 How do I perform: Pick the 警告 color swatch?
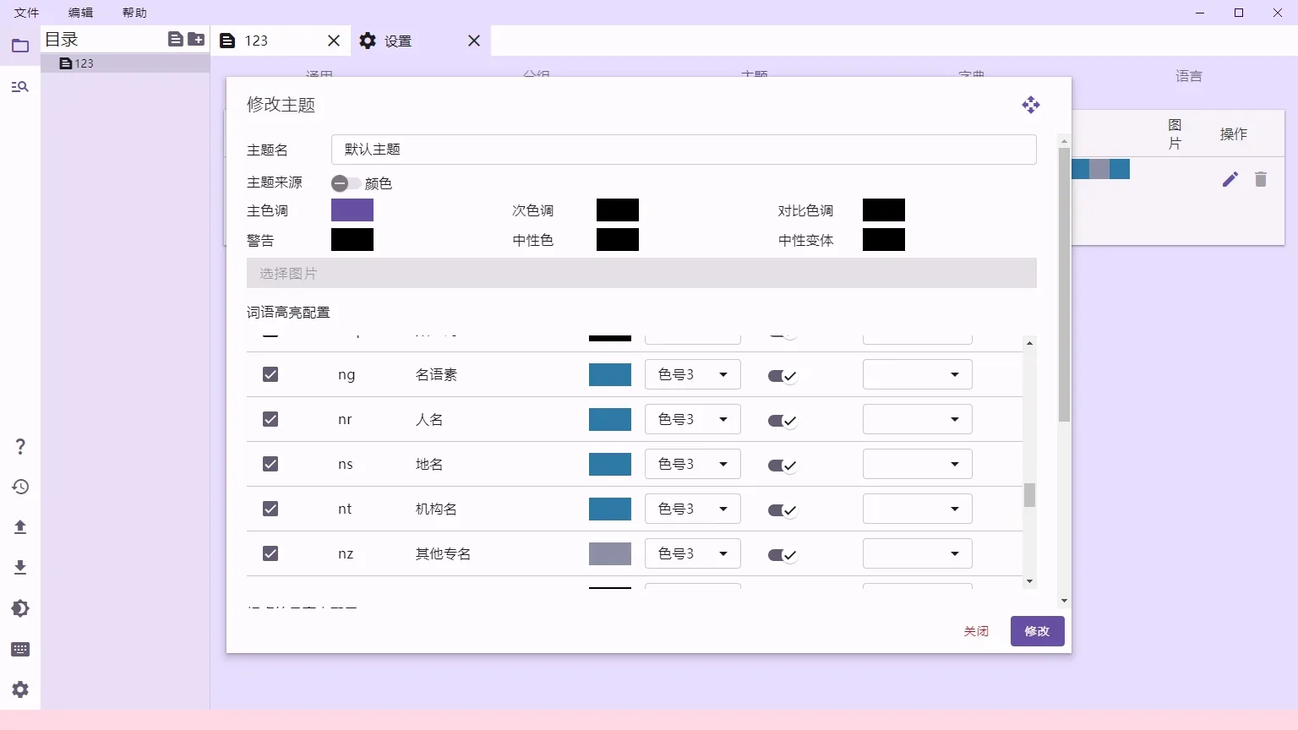point(352,240)
